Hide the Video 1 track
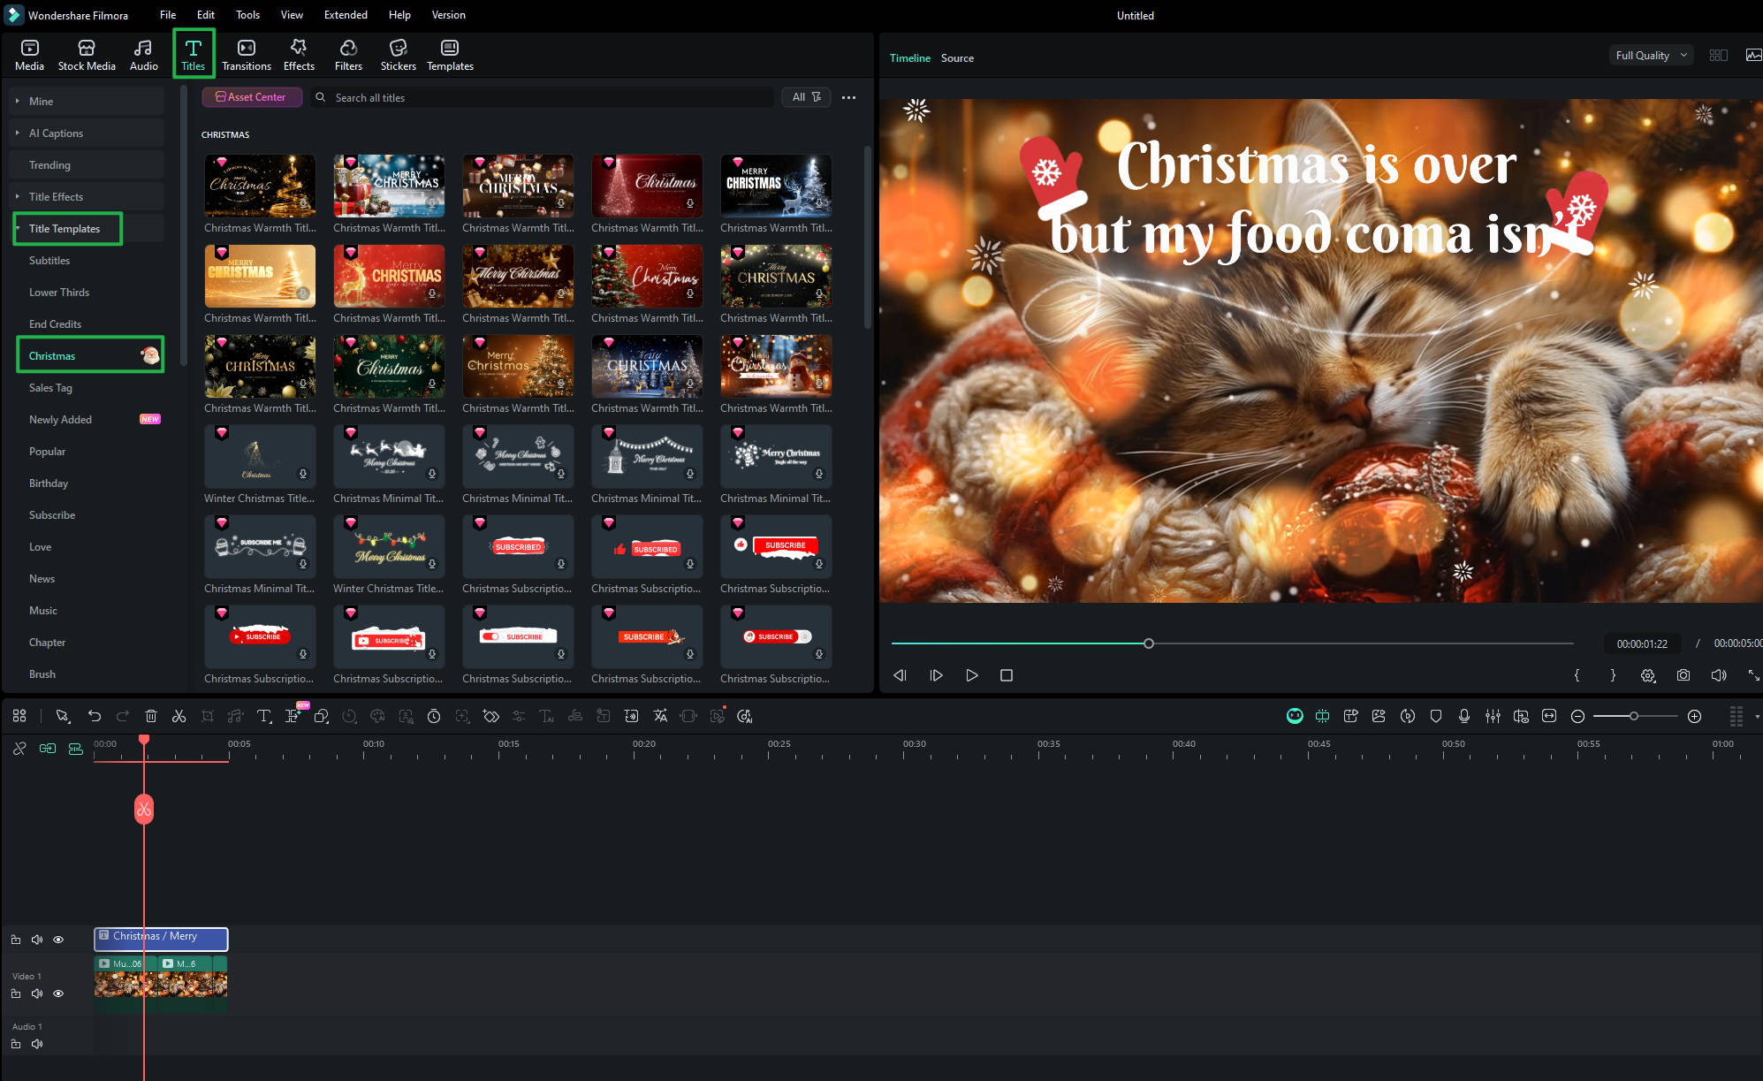The height and width of the screenshot is (1081, 1763). click(x=58, y=993)
